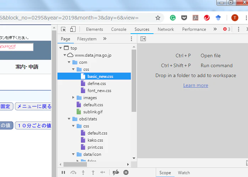Collapse the css folder under obd/stats
The image size is (248, 177).
tap(73, 126)
